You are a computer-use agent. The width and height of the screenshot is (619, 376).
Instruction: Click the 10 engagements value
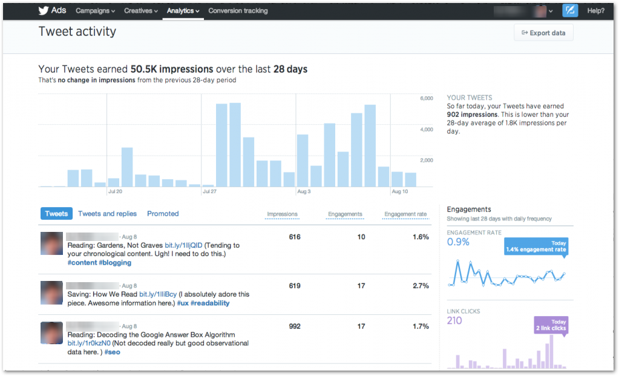[361, 237]
